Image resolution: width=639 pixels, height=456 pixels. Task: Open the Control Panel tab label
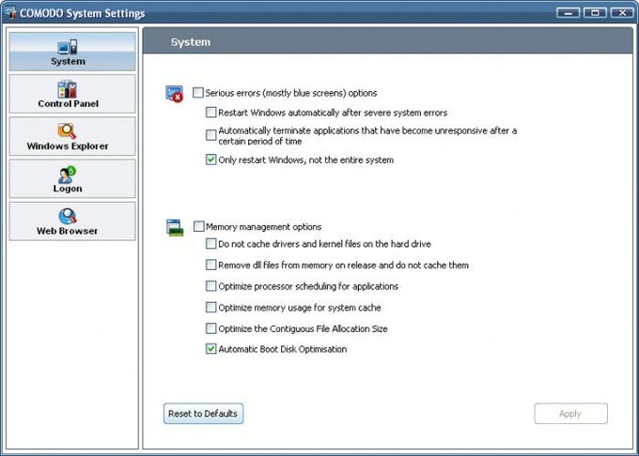(x=68, y=104)
